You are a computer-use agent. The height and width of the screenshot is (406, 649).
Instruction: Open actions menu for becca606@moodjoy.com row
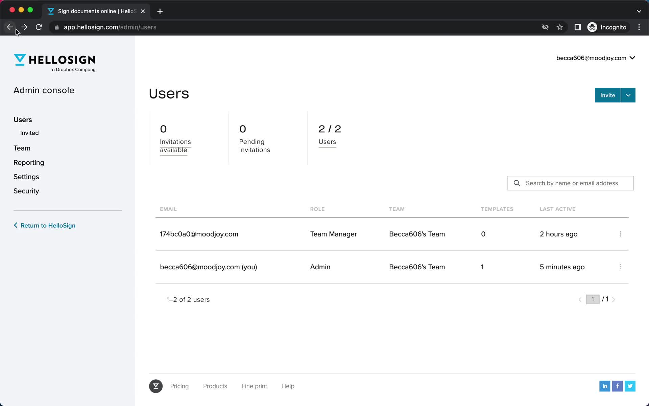(x=620, y=267)
